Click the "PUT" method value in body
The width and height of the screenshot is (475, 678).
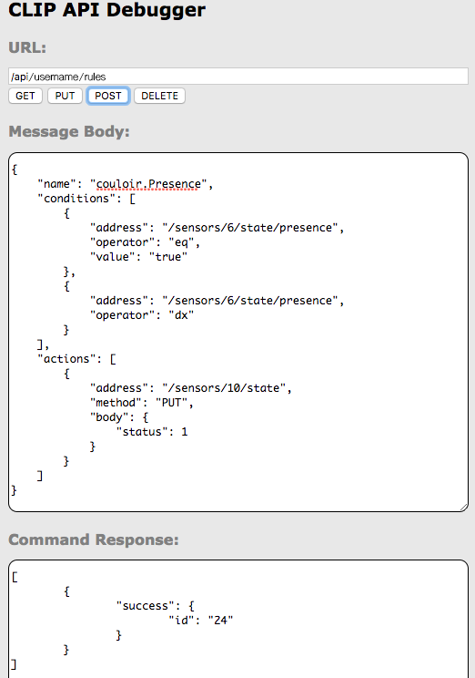[171, 403]
